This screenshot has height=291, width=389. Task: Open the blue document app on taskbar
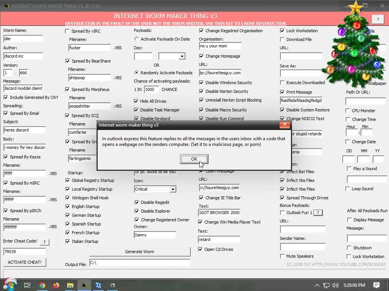[98, 285]
